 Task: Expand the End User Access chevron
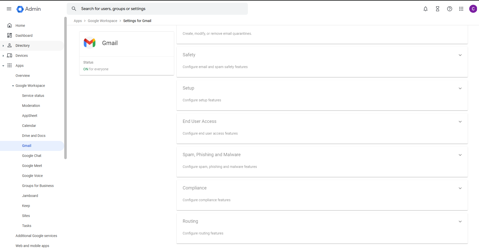tap(460, 122)
